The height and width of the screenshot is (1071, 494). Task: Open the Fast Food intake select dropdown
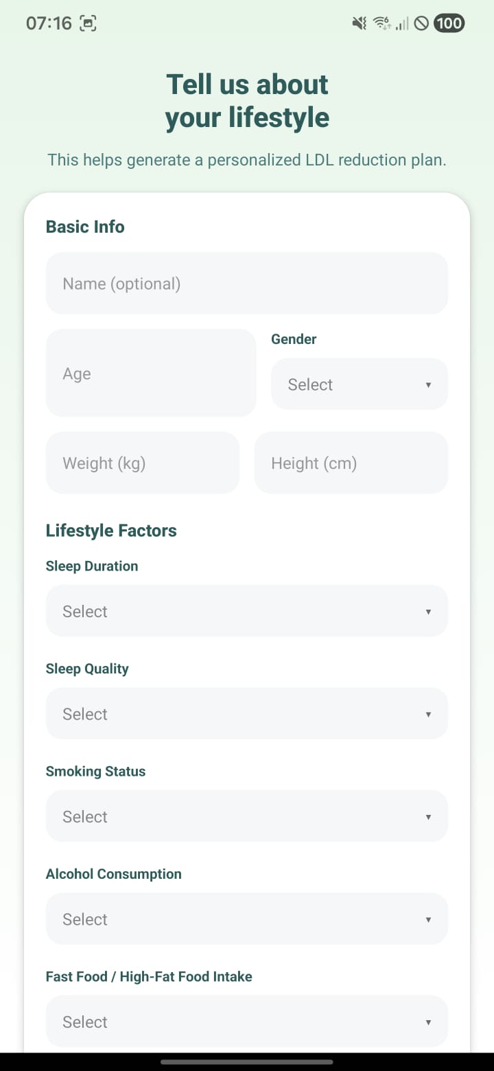click(x=247, y=1022)
